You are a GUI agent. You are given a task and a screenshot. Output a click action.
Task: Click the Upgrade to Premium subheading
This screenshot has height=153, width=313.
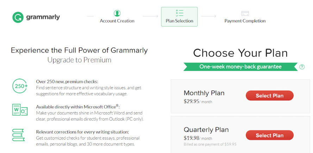(79, 60)
